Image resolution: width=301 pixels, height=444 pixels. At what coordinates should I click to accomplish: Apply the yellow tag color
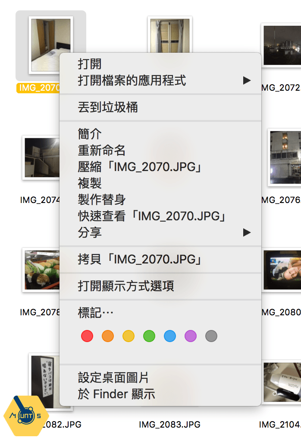point(129,336)
